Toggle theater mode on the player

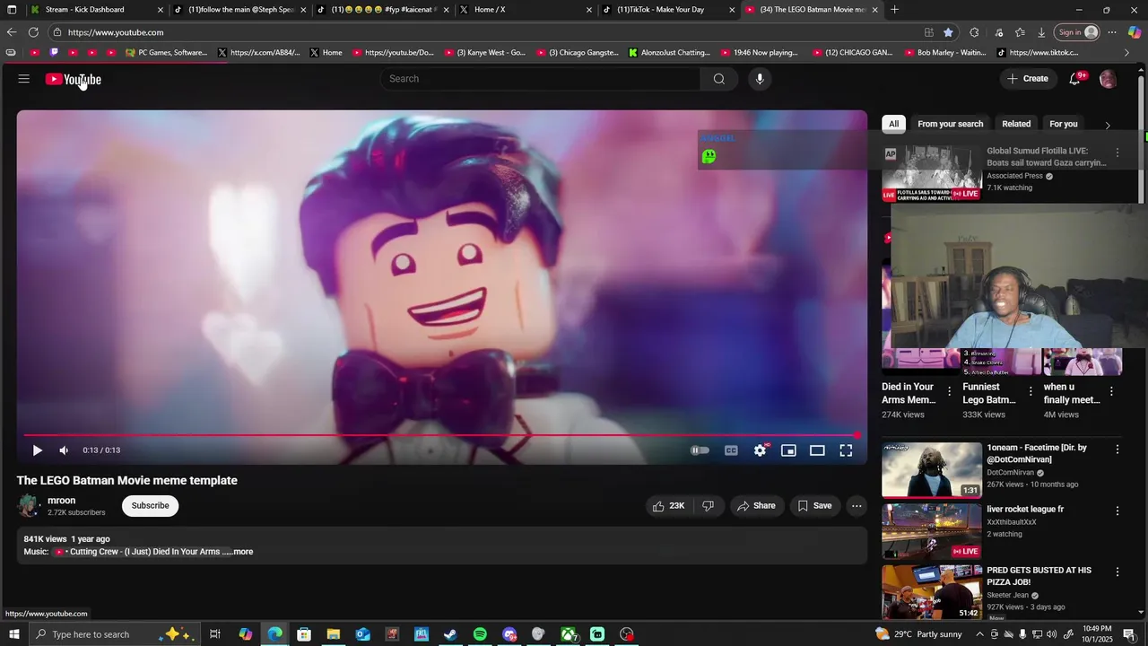pyautogui.click(x=817, y=450)
